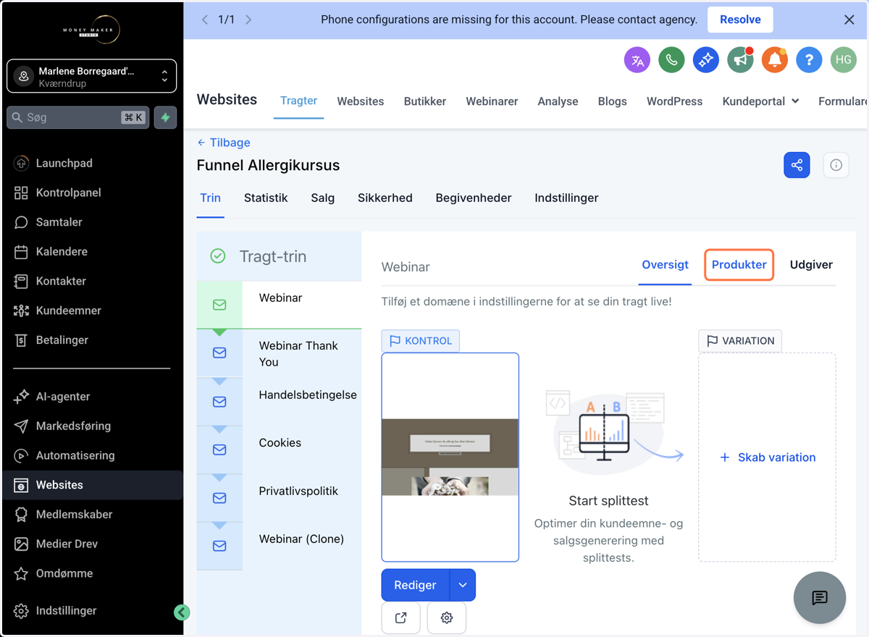Click the Tilbage back link

pos(224,143)
